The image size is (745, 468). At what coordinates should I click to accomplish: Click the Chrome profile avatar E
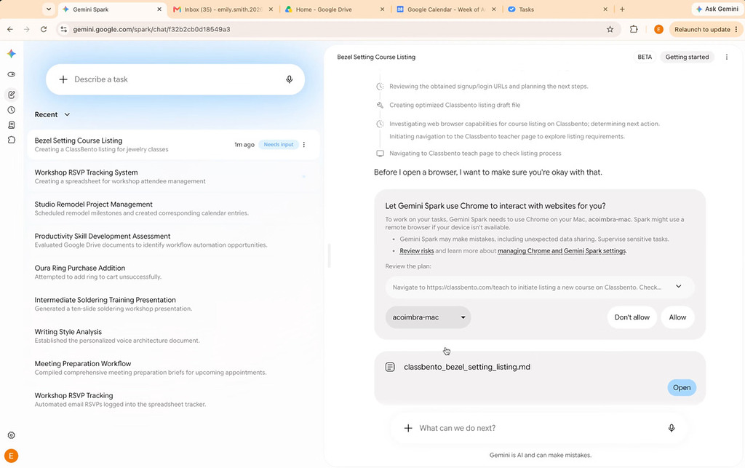[658, 29]
